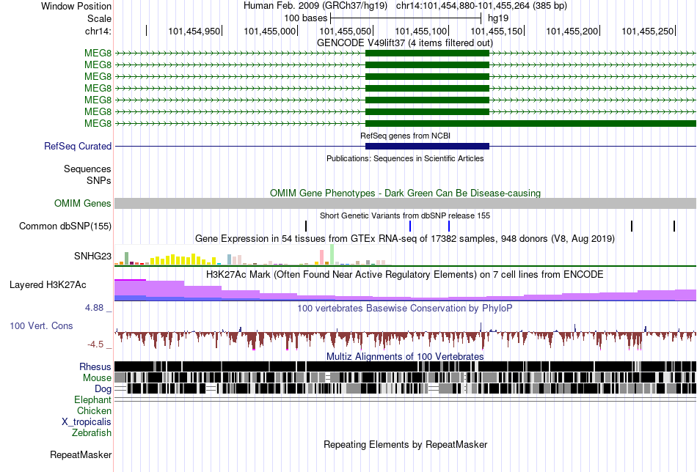
Task: Click the purple H3K27Ac signal area
Action: [x=406, y=291]
